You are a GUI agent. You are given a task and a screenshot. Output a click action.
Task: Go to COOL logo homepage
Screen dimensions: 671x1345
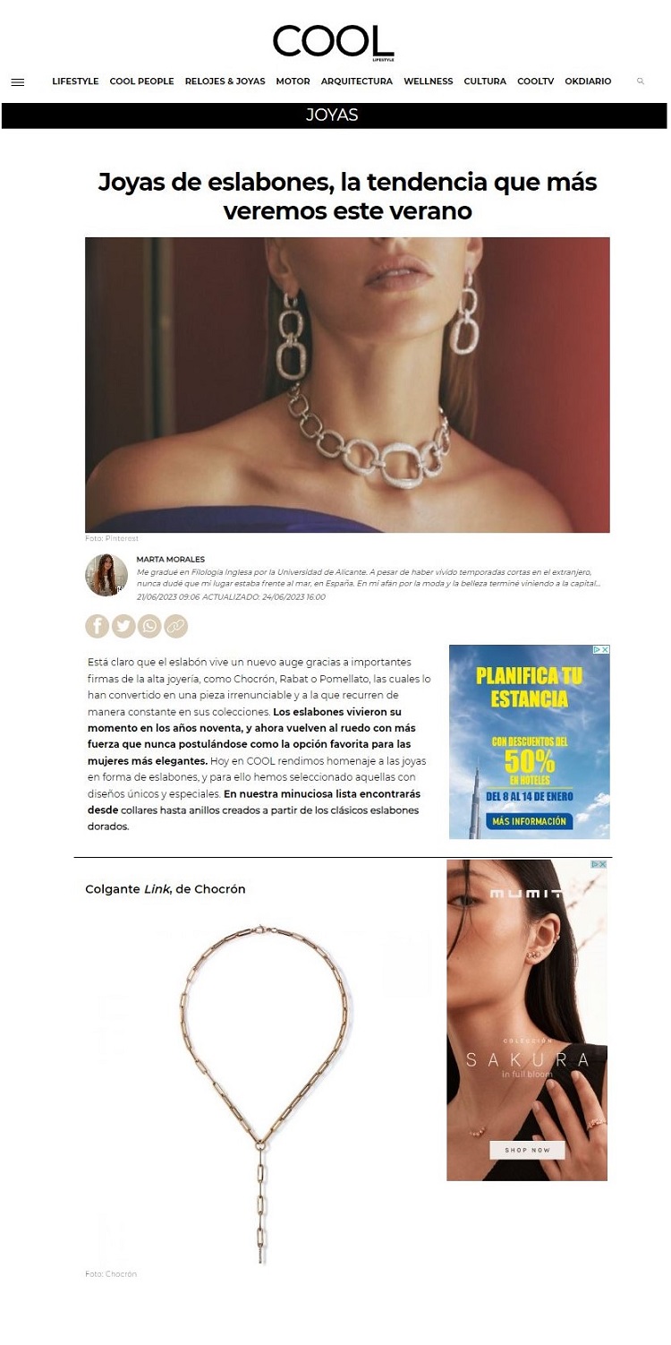[x=334, y=42]
